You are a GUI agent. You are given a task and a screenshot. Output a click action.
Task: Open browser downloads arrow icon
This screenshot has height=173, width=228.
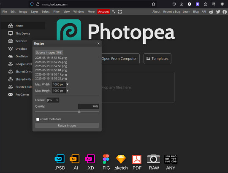(182, 4)
